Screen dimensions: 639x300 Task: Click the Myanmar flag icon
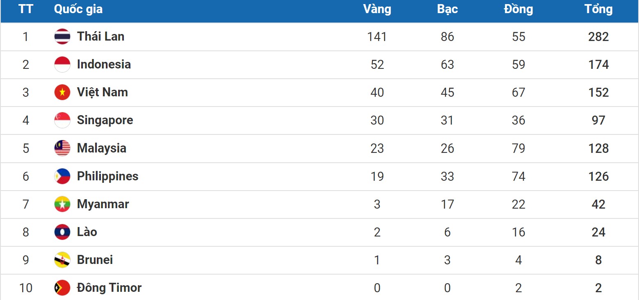point(62,204)
